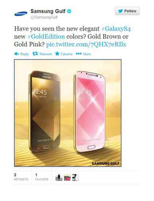
Task: Open the #GoldEdition hashtag
Action: click(46, 37)
